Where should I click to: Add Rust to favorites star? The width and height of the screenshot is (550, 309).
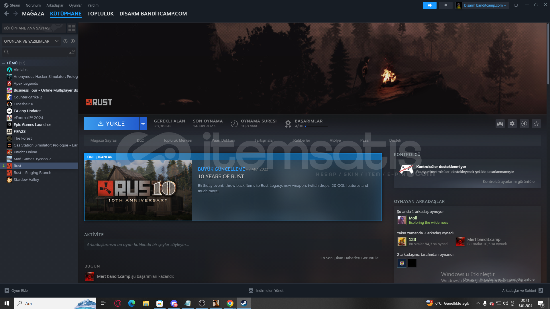click(536, 124)
